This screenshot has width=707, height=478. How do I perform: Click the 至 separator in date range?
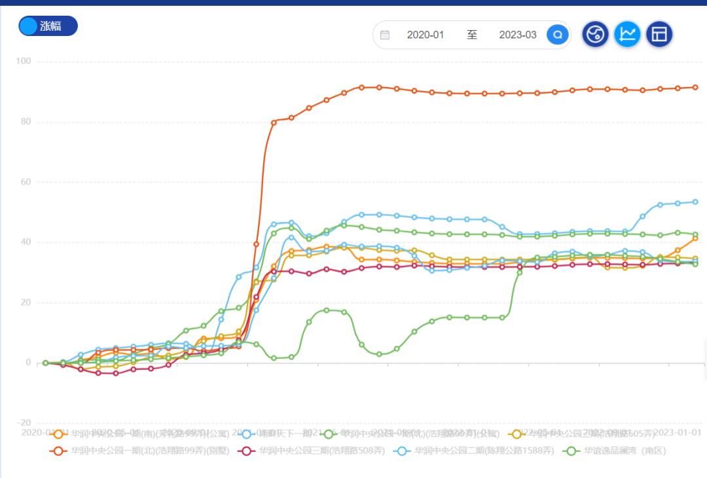pos(472,35)
